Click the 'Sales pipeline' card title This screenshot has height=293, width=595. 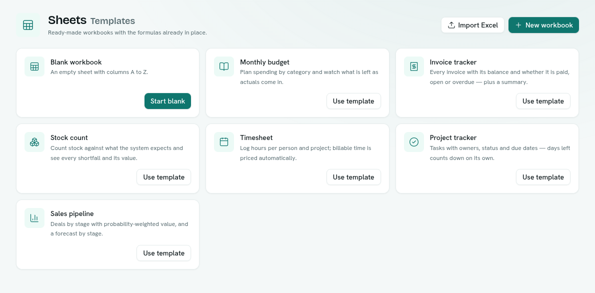tap(72, 213)
